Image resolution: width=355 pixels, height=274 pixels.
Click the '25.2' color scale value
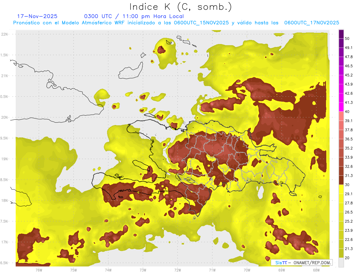click(349, 221)
